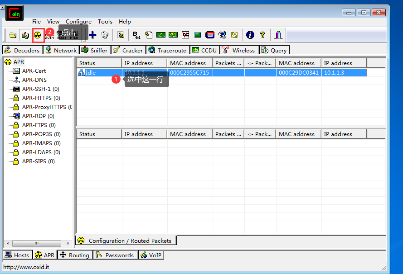Open the Traceroute tab
403x274 pixels.
(168, 50)
